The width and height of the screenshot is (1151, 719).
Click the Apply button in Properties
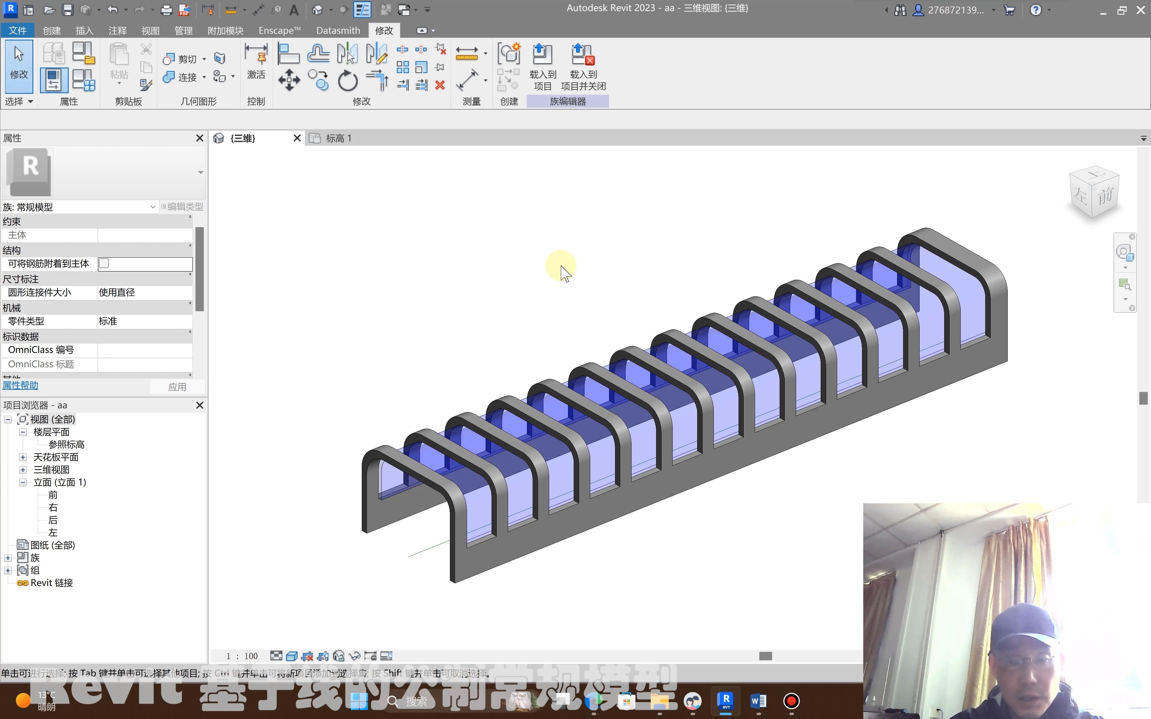tap(177, 387)
